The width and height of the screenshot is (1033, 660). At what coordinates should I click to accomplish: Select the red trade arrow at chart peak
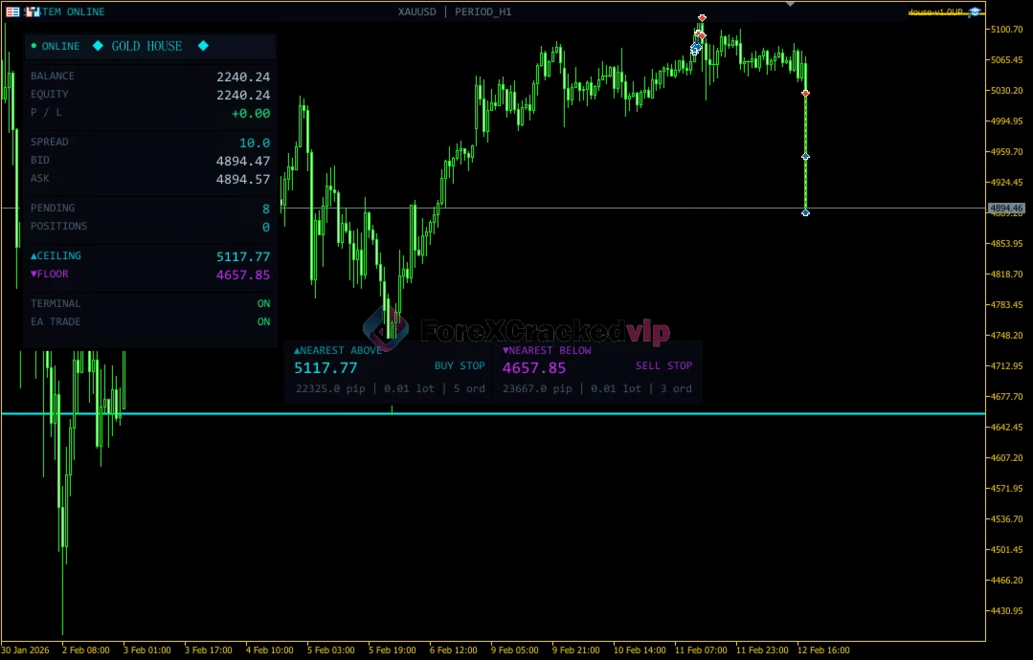(x=702, y=18)
